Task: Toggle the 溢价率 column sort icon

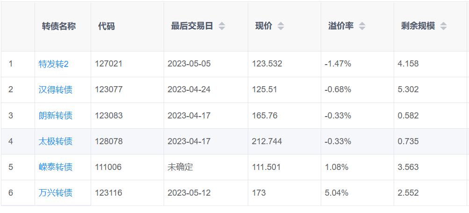Action: (x=362, y=26)
